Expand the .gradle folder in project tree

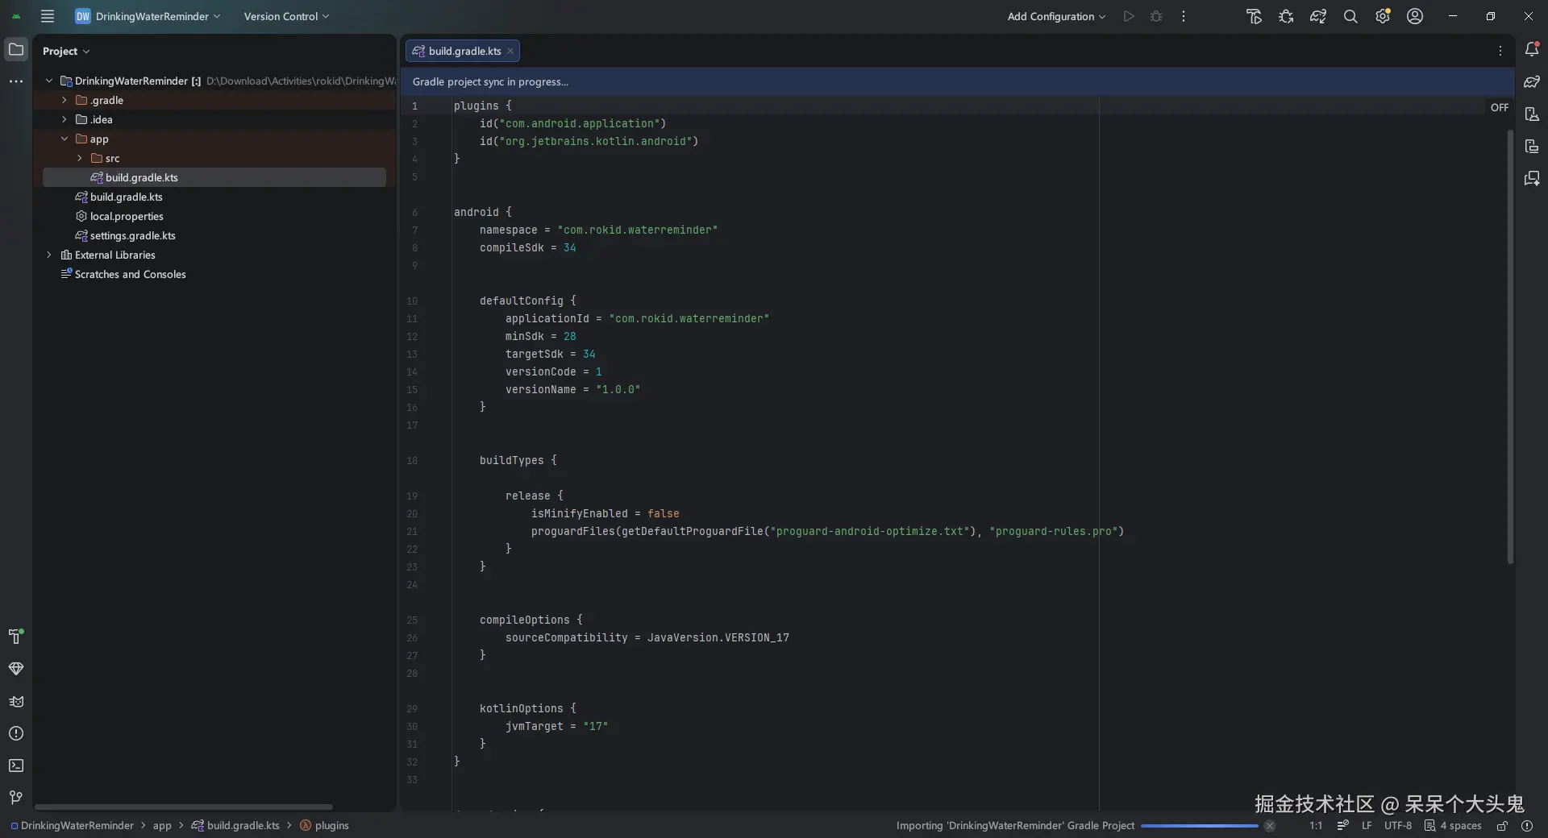[64, 100]
